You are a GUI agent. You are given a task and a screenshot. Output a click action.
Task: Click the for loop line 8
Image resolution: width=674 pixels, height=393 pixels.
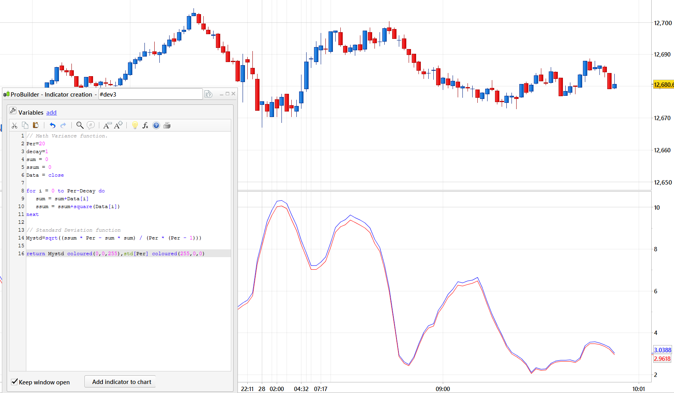click(66, 191)
